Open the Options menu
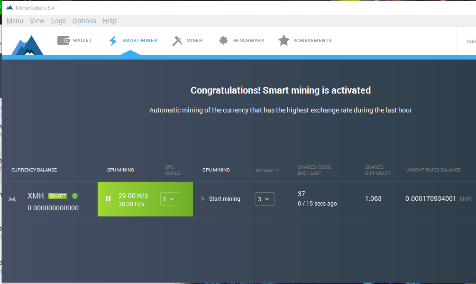 tap(84, 21)
